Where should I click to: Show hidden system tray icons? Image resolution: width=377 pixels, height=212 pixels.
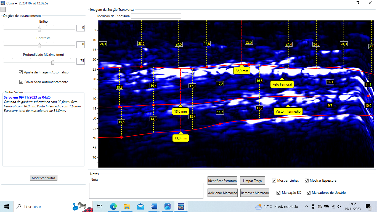pyautogui.click(x=307, y=206)
